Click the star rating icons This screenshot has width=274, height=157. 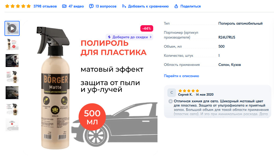click(18, 6)
